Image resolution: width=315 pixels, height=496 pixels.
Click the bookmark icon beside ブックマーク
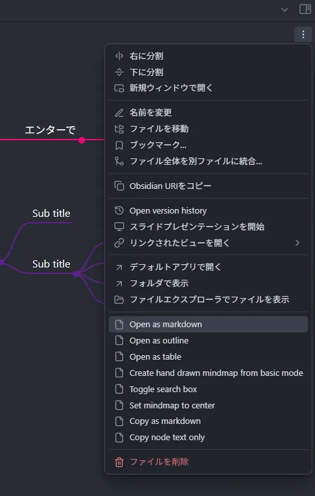tap(119, 145)
